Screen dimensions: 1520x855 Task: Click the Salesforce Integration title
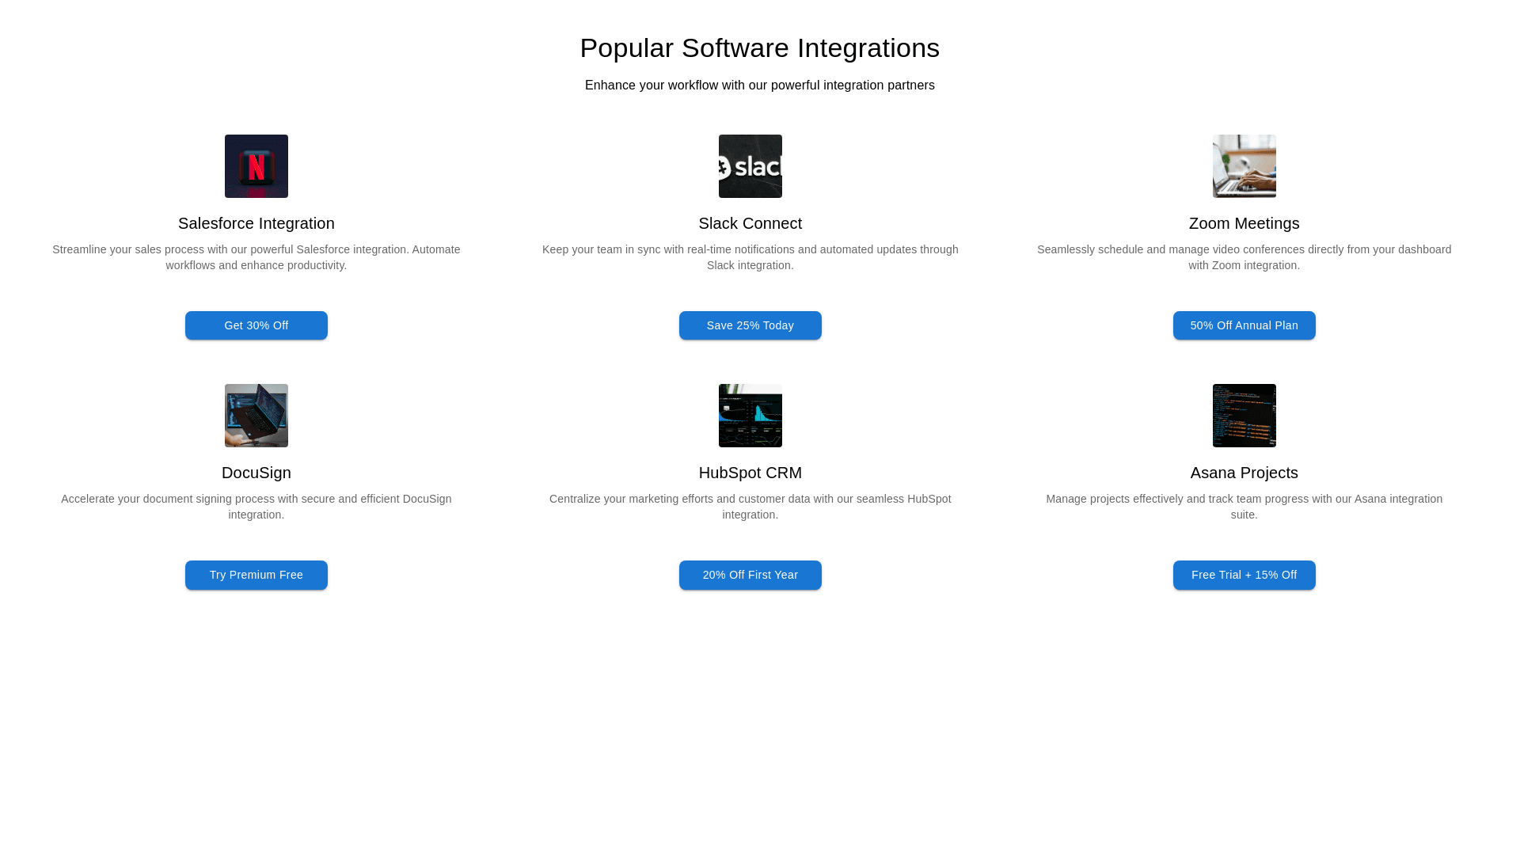[x=256, y=223]
